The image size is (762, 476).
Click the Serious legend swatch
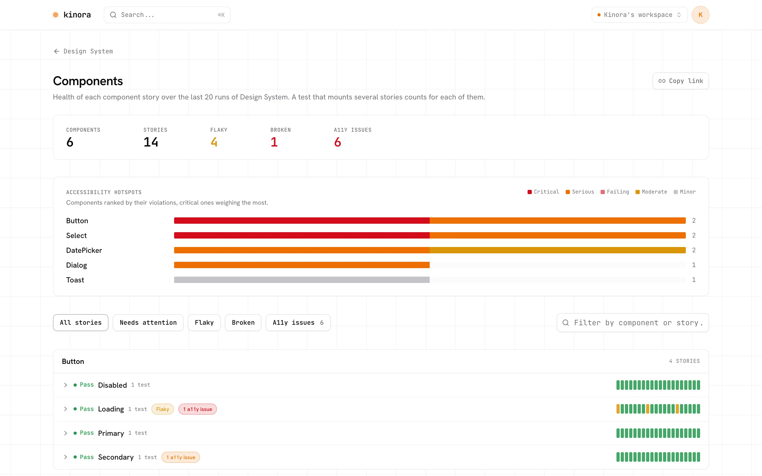coord(568,192)
